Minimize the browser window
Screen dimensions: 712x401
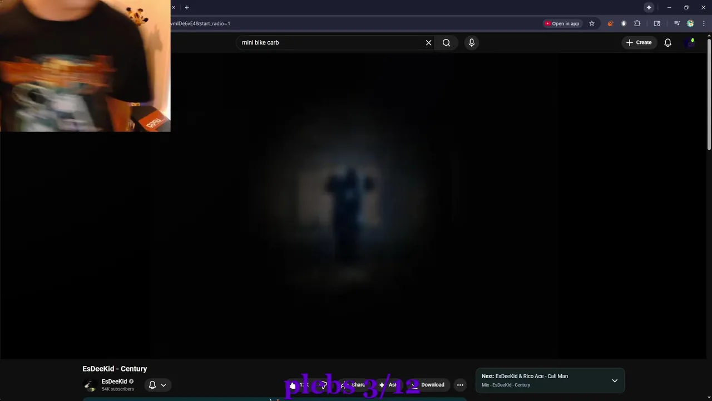669,7
